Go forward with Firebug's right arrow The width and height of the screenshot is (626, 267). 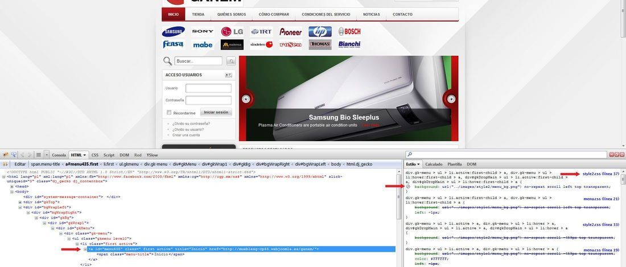point(30,155)
